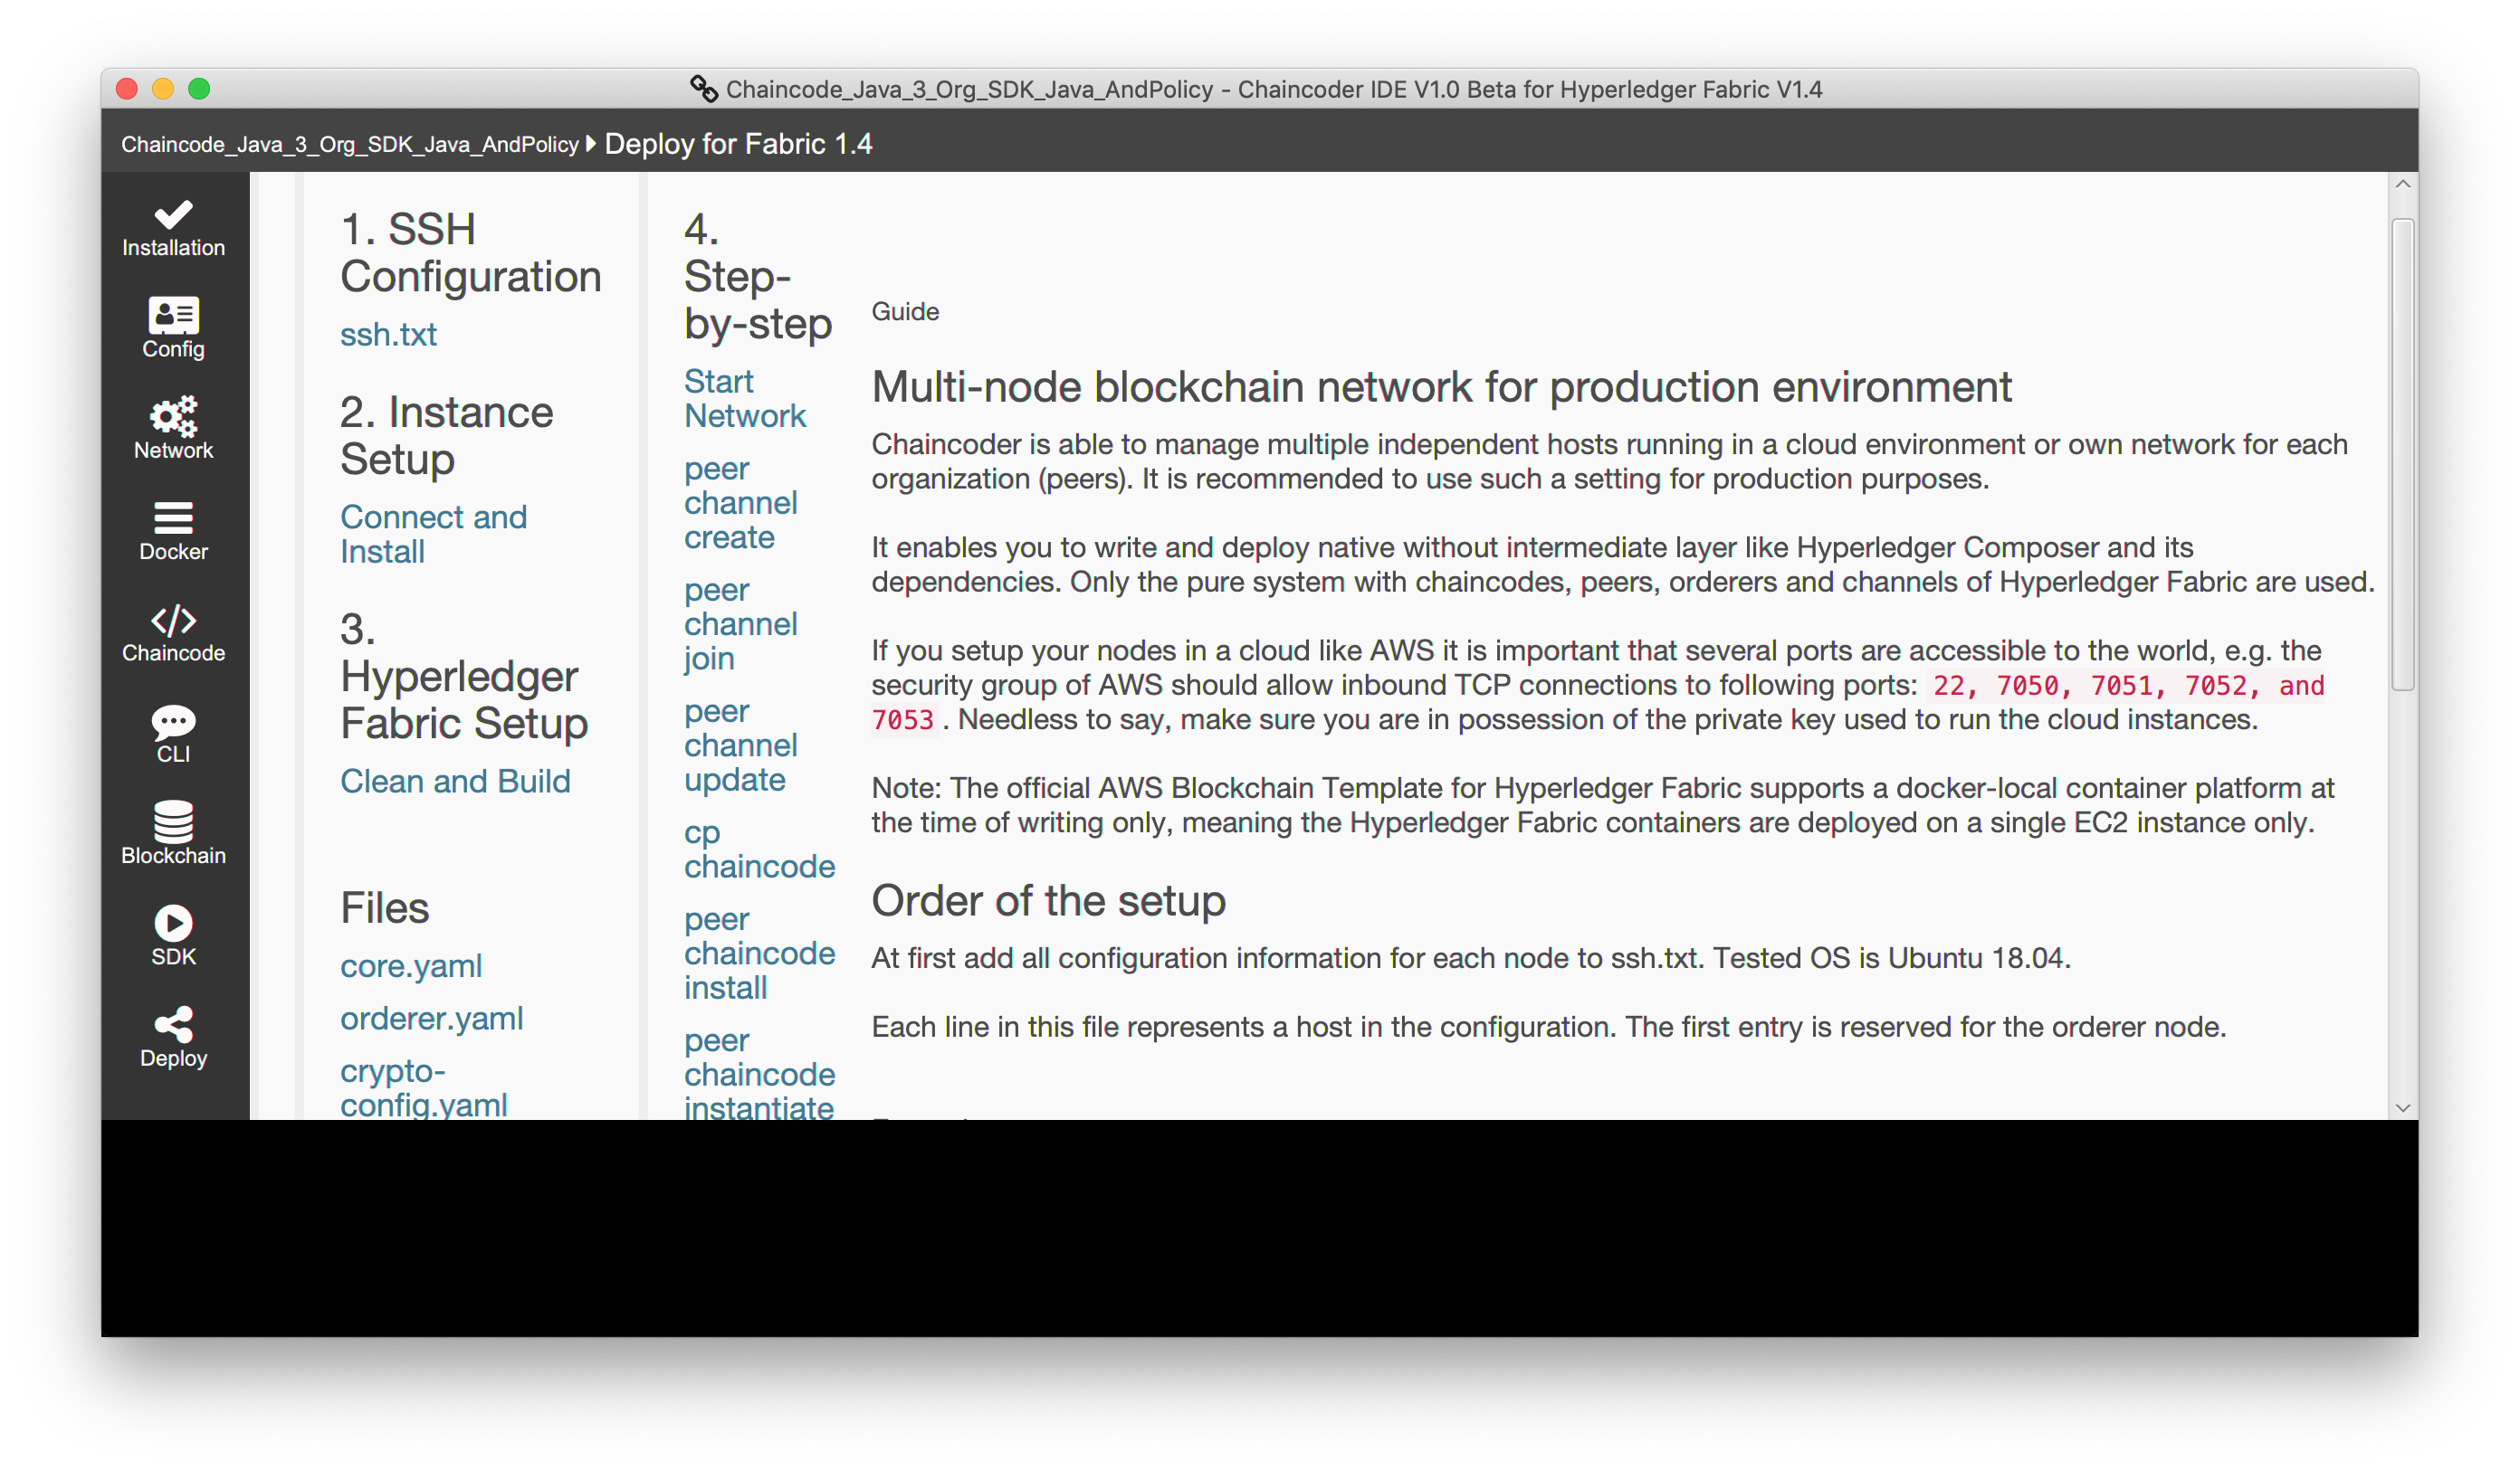Open the Docker stacked-bars sidebar icon
Screen dimensions: 2520x1471
[x=173, y=518]
